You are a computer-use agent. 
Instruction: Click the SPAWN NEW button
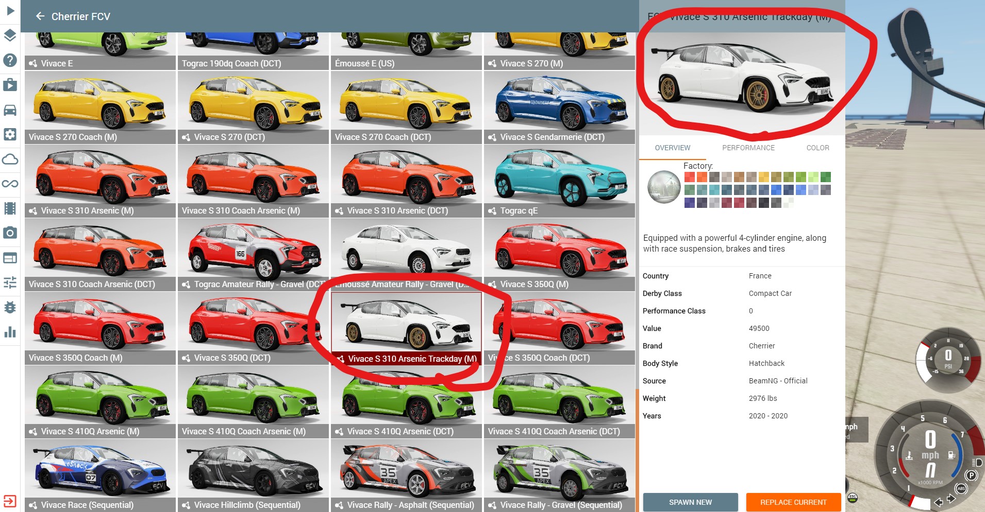(690, 502)
